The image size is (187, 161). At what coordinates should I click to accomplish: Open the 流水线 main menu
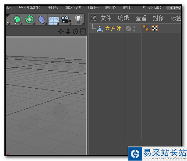click(x=73, y=7)
